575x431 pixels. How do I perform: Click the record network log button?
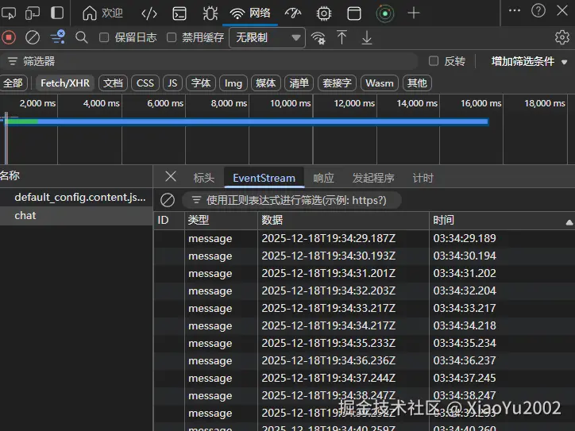pos(10,37)
